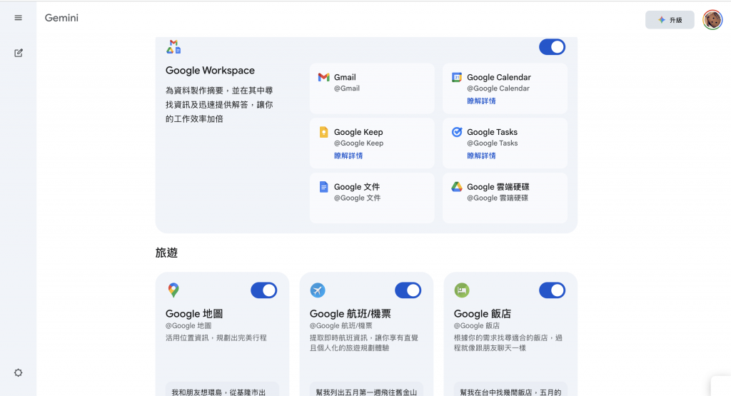The image size is (731, 396).
Task: Click the Google Hotels bed icon
Action: [462, 290]
